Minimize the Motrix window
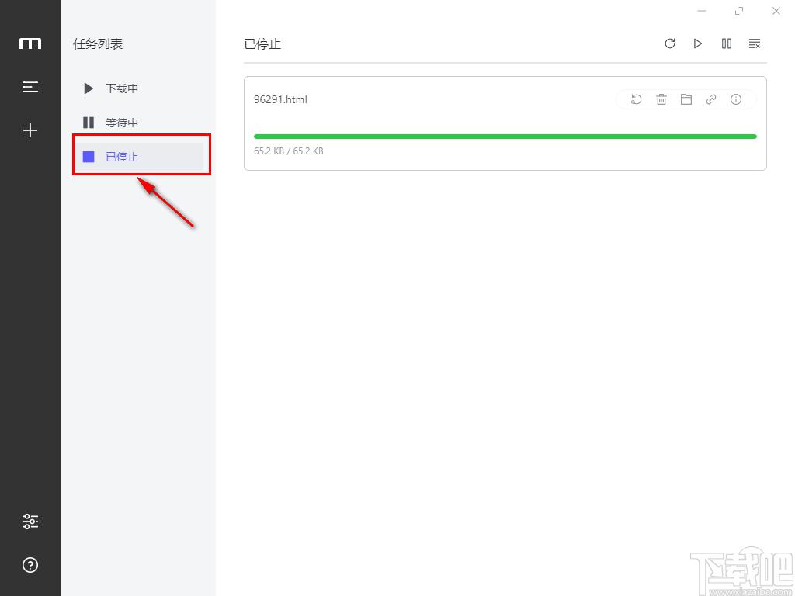Viewport: 795px width, 596px height. (x=702, y=11)
